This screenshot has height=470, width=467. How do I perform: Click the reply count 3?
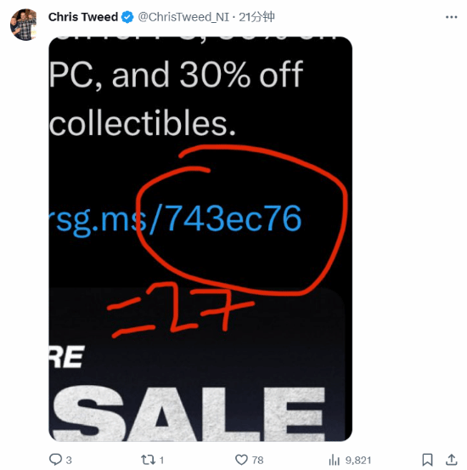pyautogui.click(x=69, y=460)
